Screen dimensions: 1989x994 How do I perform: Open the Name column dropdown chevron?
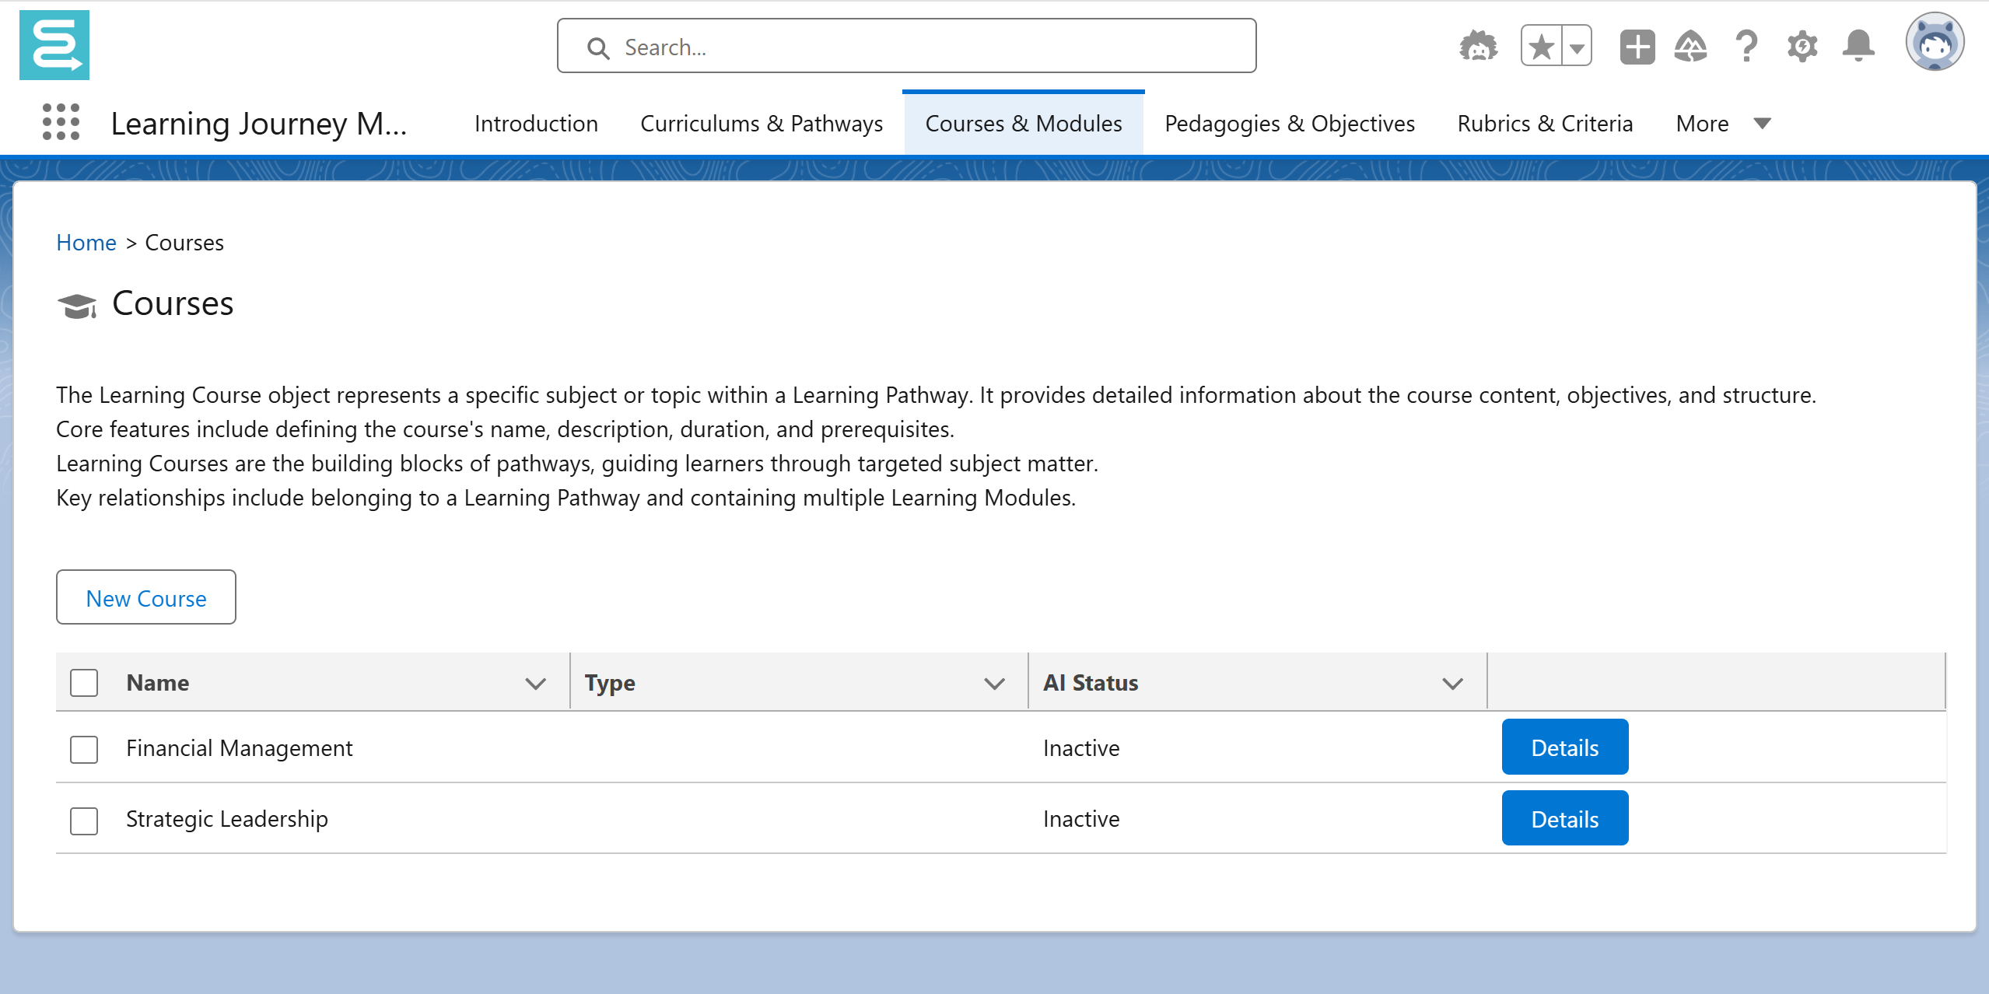[x=535, y=684]
